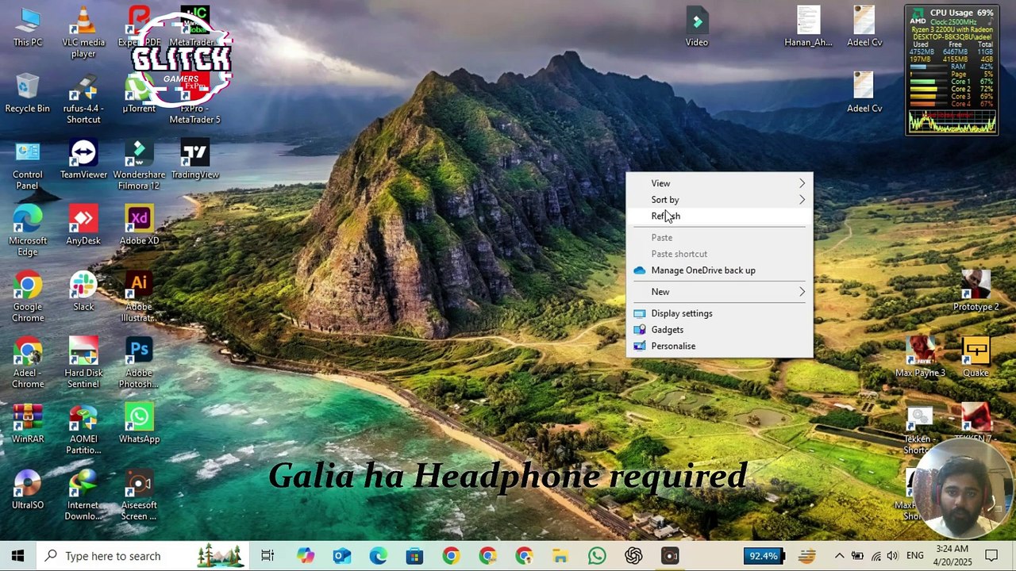This screenshot has height=571, width=1016.
Task: Open Display settings from context menu
Action: pyautogui.click(x=682, y=313)
